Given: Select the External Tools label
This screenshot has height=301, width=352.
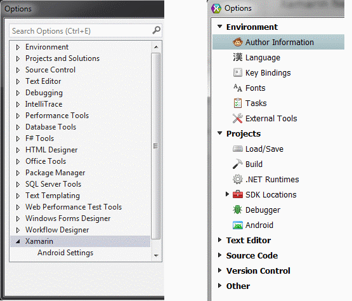Looking at the screenshot, I should [x=271, y=119].
